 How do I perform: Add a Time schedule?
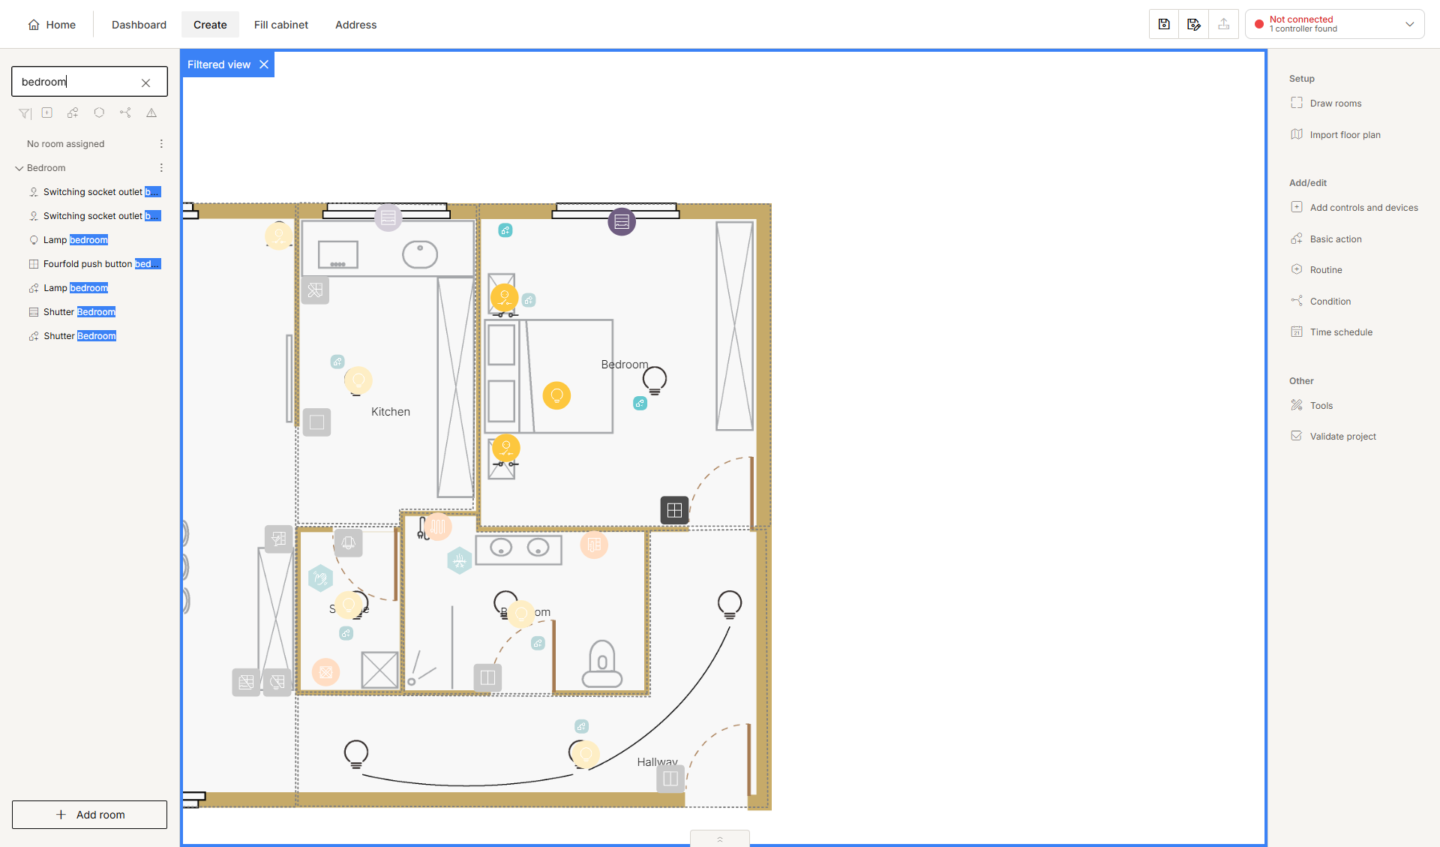[x=1331, y=332]
